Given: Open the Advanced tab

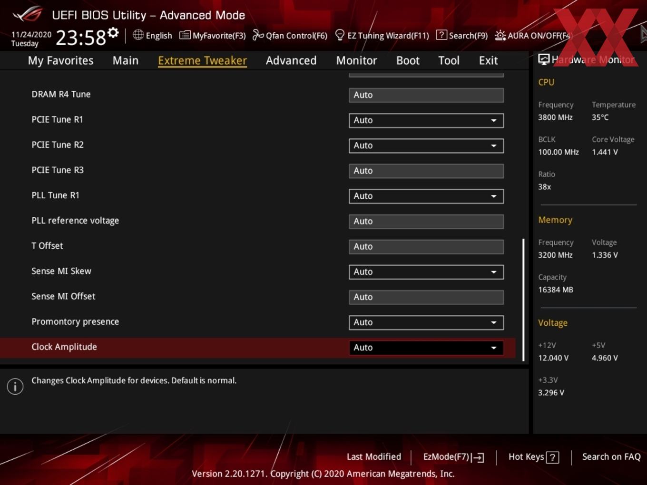Looking at the screenshot, I should (x=291, y=60).
